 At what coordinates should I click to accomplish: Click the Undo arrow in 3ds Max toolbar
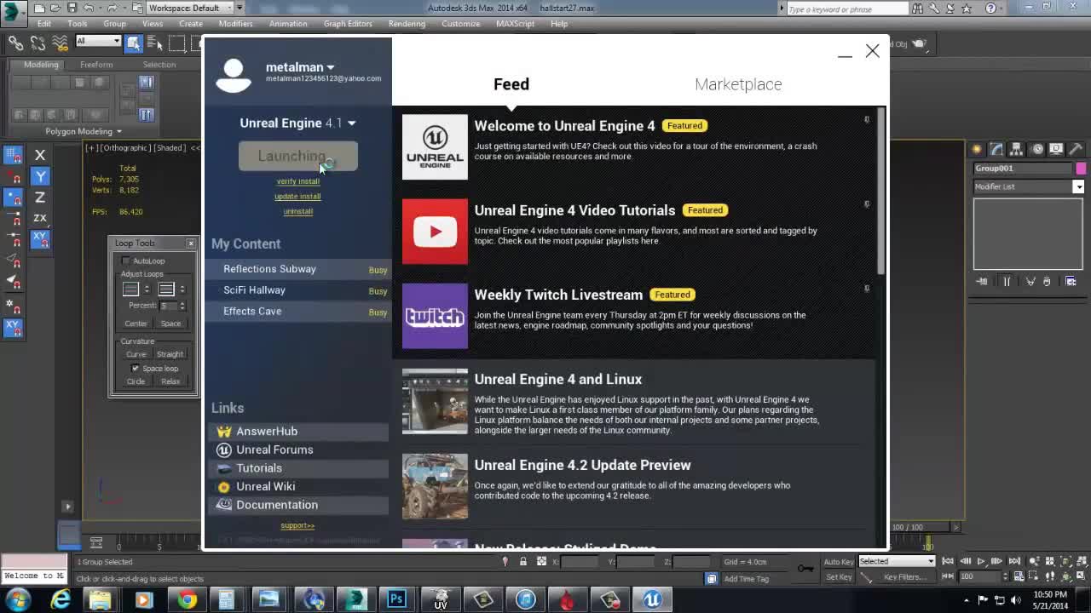click(88, 8)
